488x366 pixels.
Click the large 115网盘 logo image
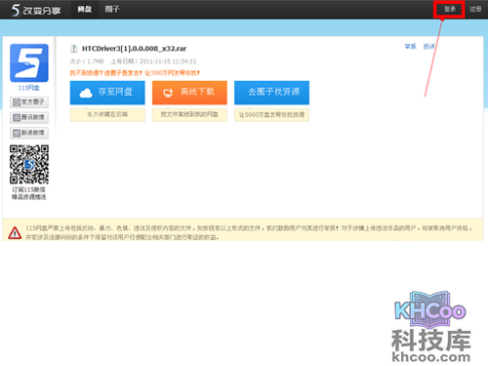(29, 63)
